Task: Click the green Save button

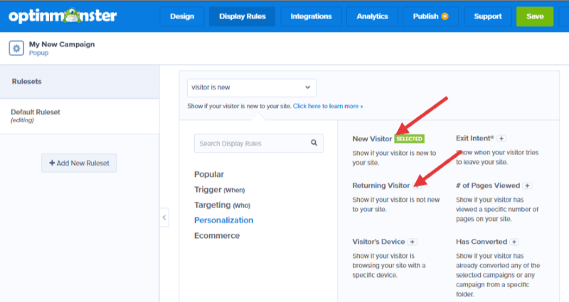Action: (x=535, y=16)
